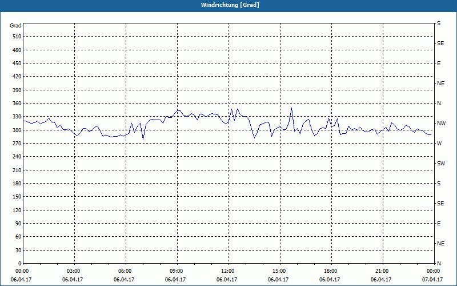Select the 270 y-axis value
The height and width of the screenshot is (286, 457).
[17, 144]
